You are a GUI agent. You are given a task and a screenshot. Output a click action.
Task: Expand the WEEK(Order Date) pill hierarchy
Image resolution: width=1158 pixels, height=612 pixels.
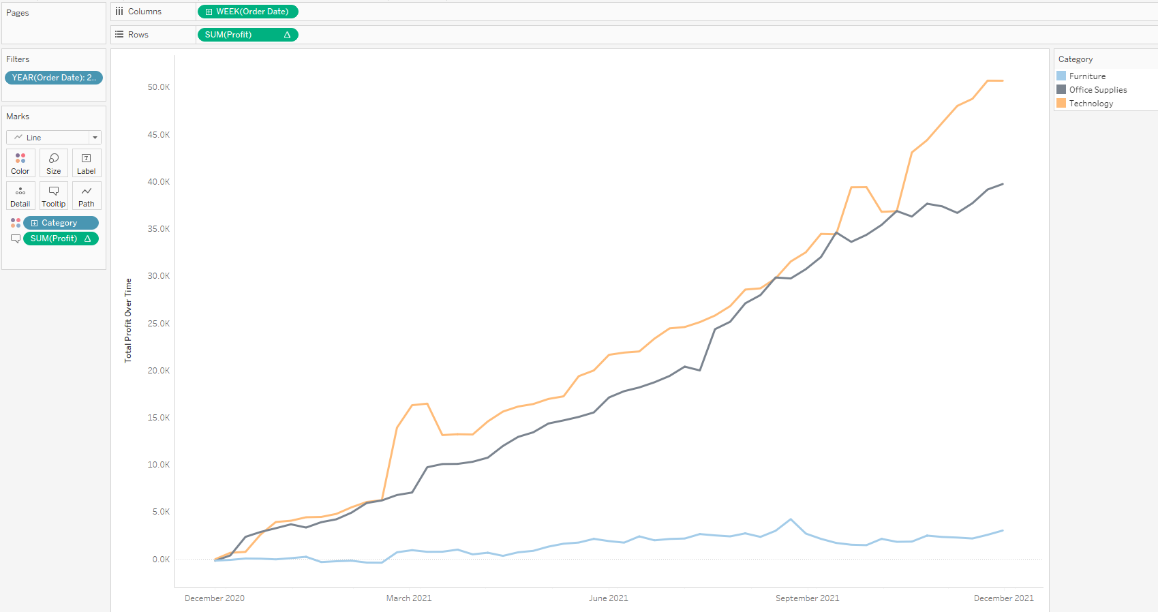tap(209, 12)
